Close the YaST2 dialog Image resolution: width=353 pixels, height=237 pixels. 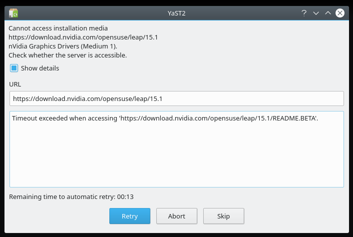tap(340, 13)
